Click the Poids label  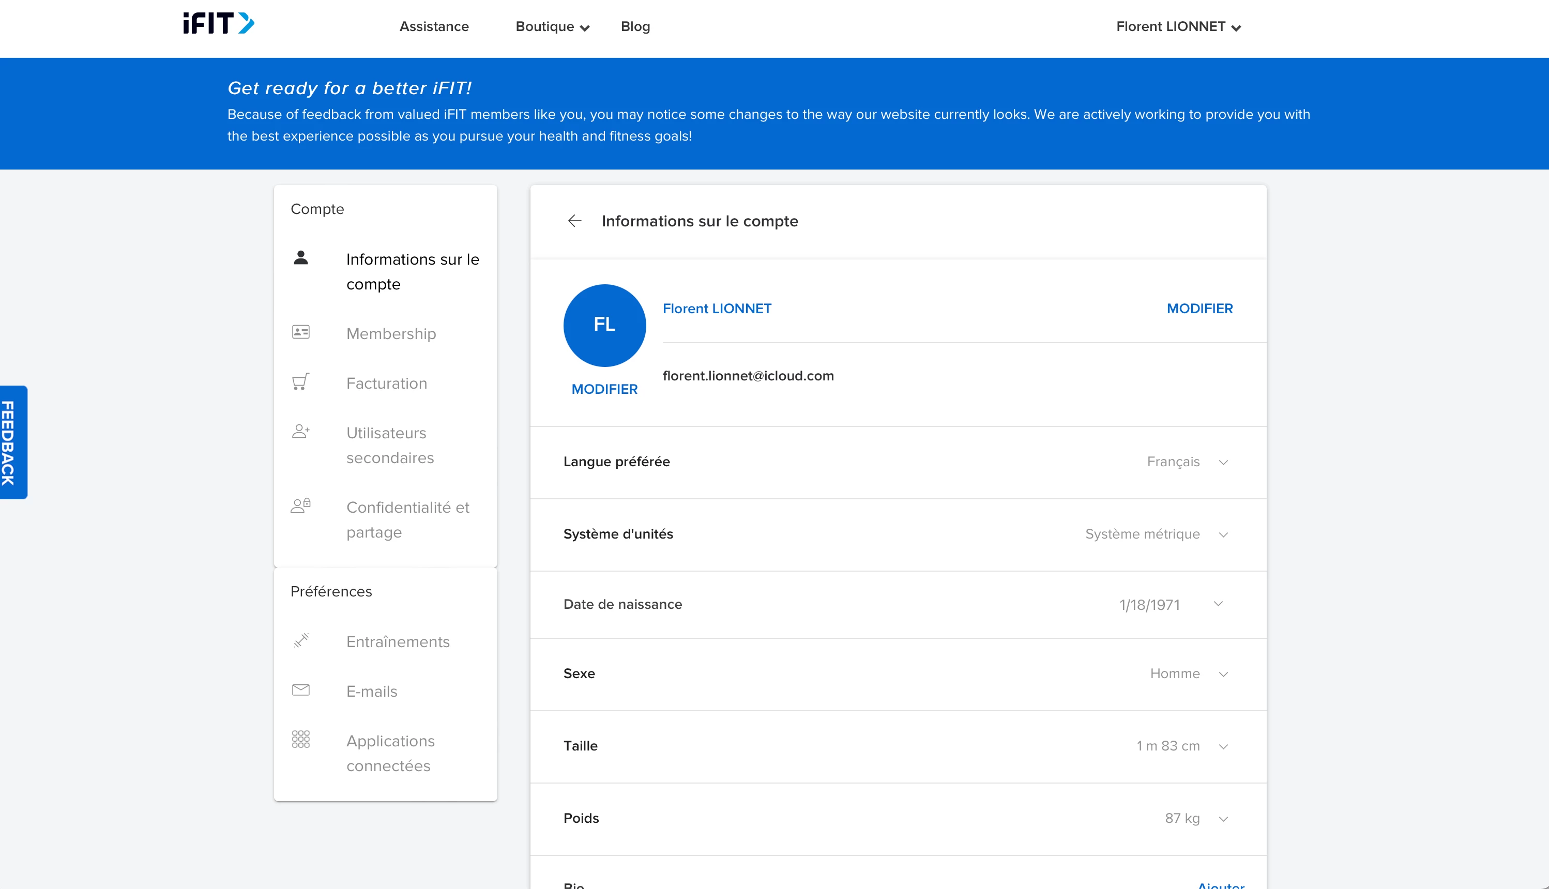(x=581, y=818)
